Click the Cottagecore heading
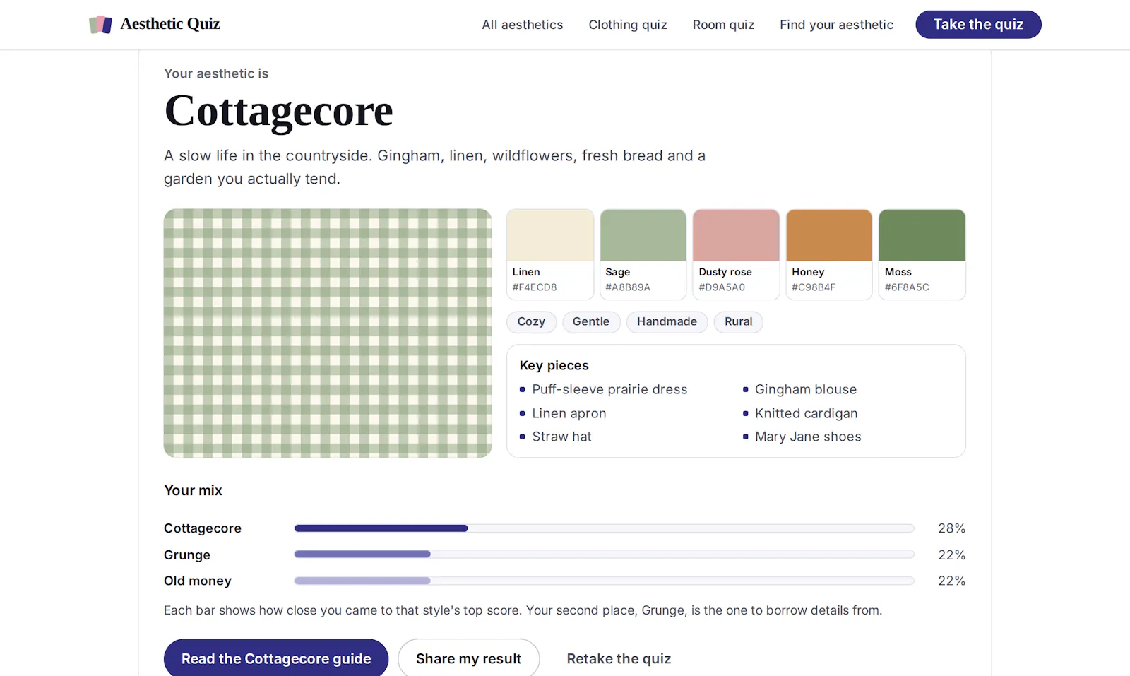 (x=278, y=112)
